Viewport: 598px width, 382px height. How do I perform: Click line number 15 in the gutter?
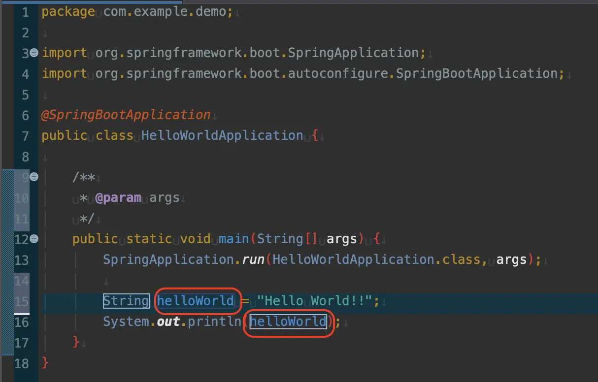(22, 301)
